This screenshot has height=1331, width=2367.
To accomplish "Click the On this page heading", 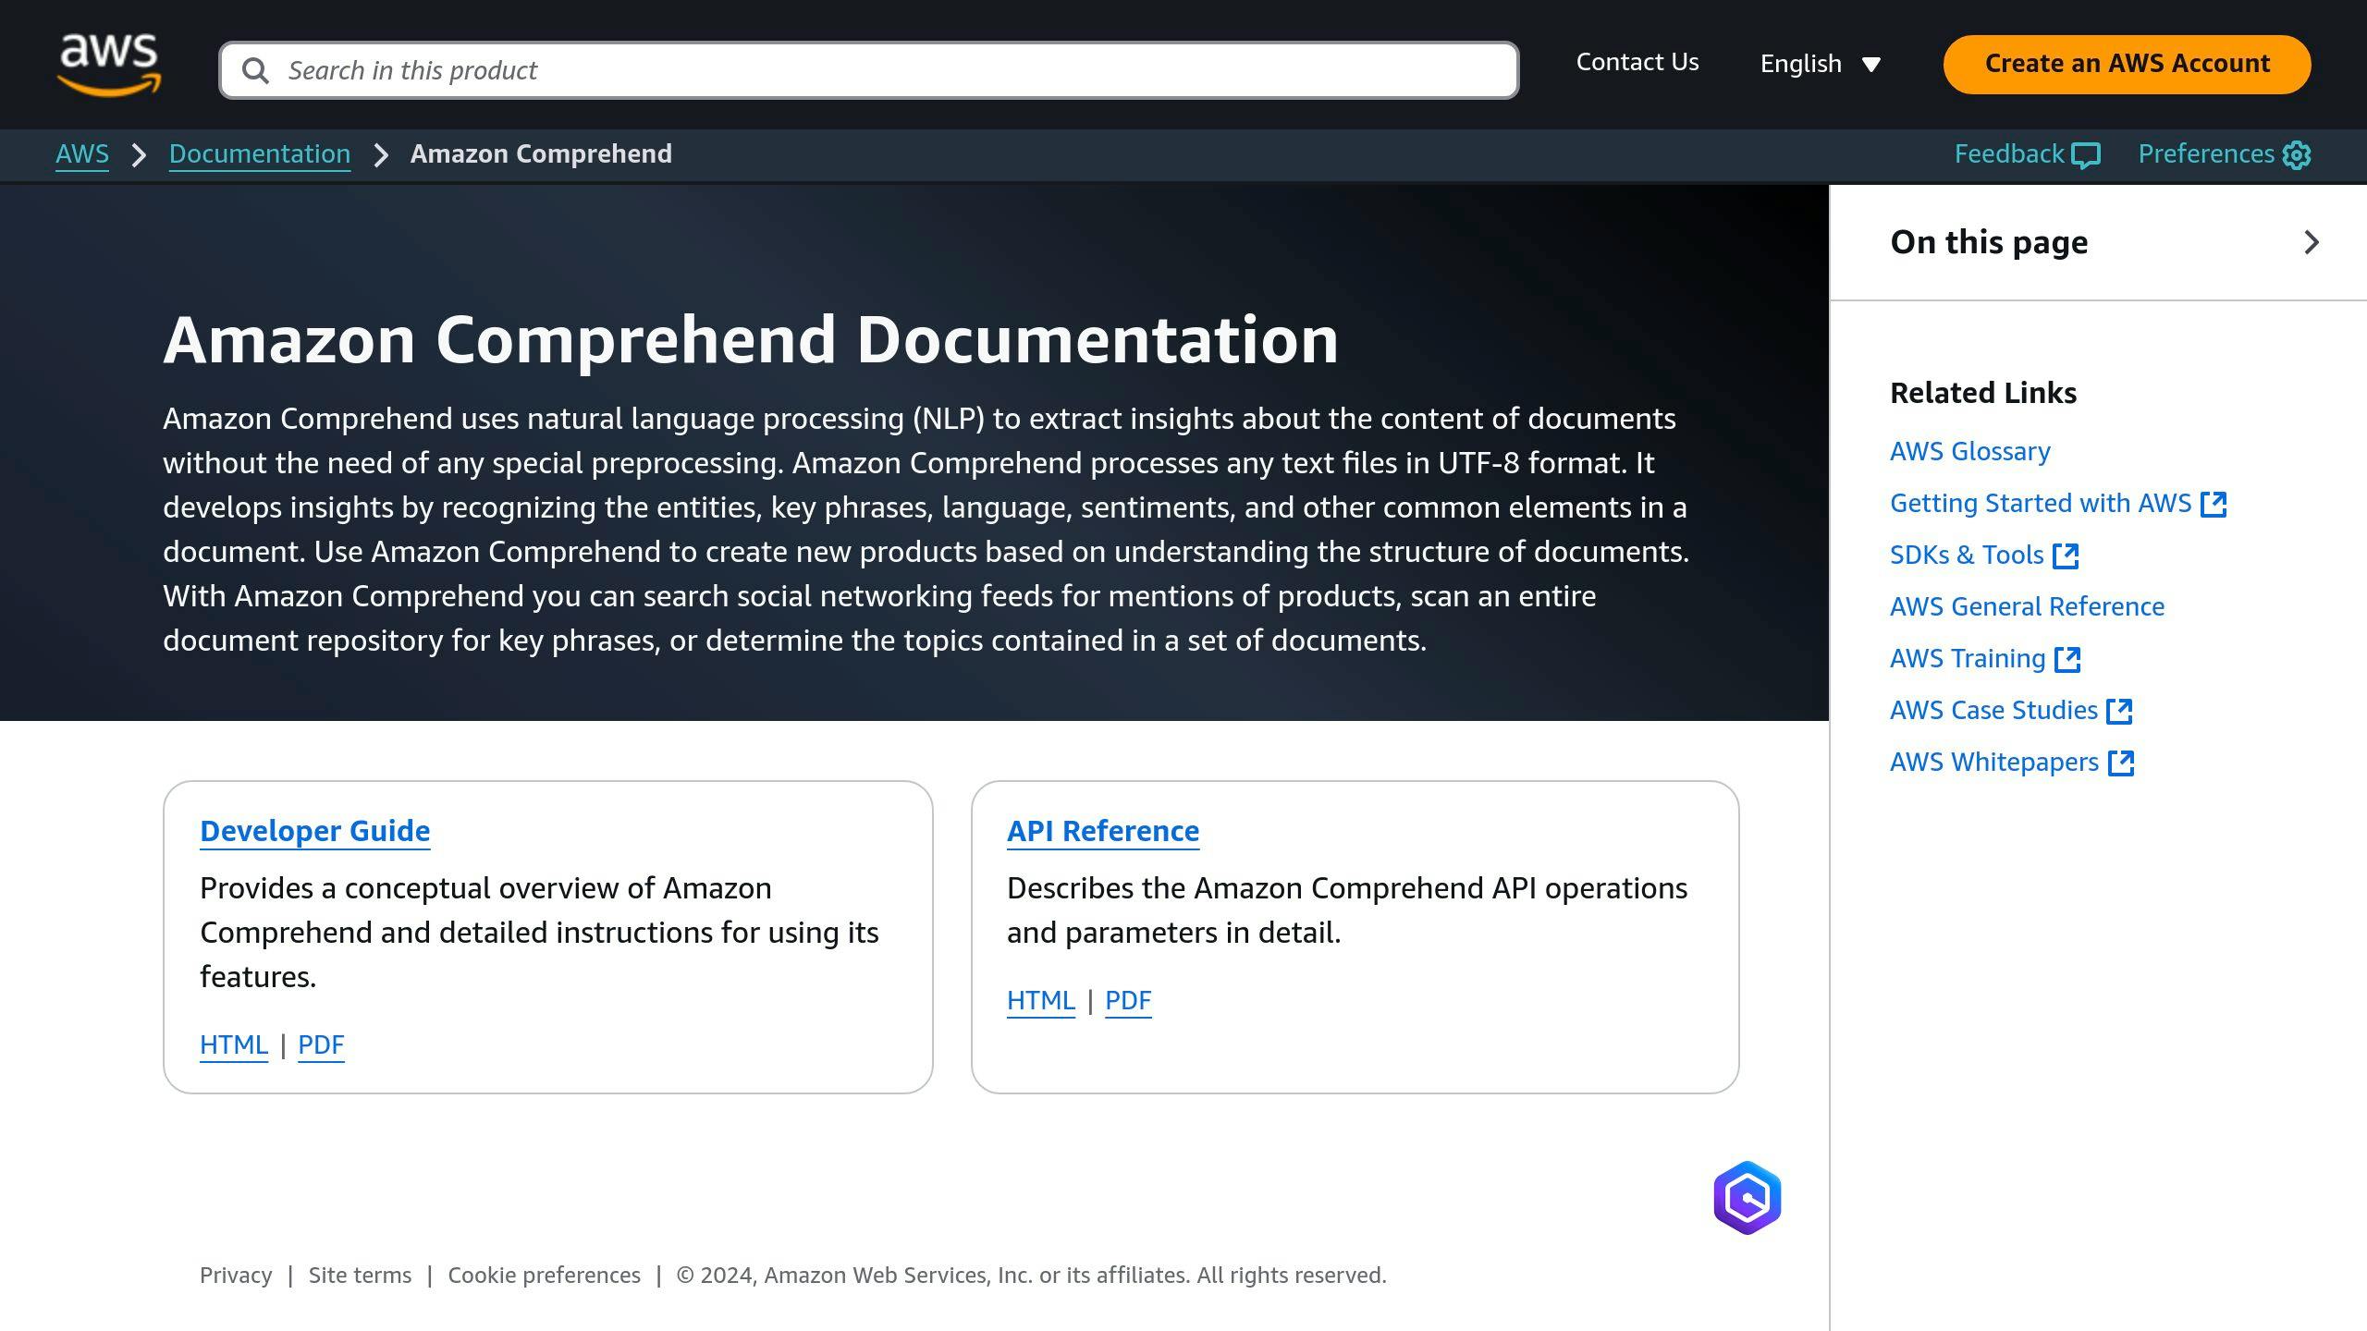I will pos(1989,242).
